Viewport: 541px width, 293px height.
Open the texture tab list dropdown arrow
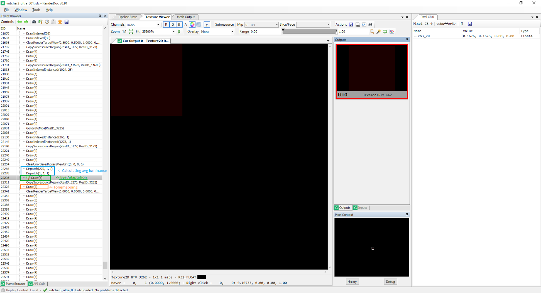(x=328, y=41)
